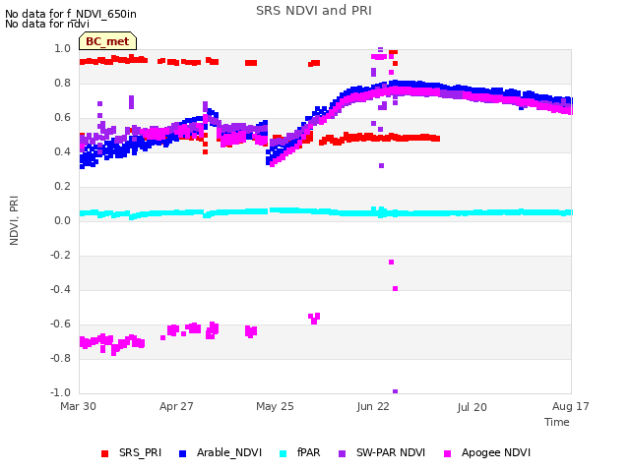Click the chart title SRS NDVI and PRI
This screenshot has height=472, width=630.
[x=314, y=11]
